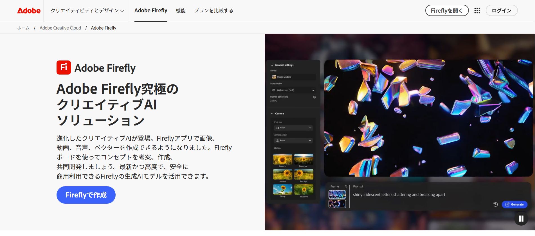
Task: Click the Fireflyを開く button
Action: [x=447, y=11]
